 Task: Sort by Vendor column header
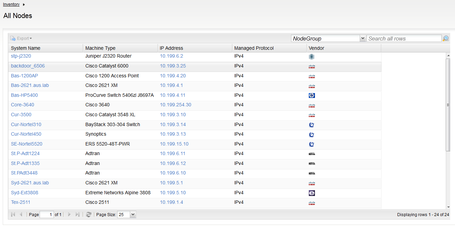point(344,48)
